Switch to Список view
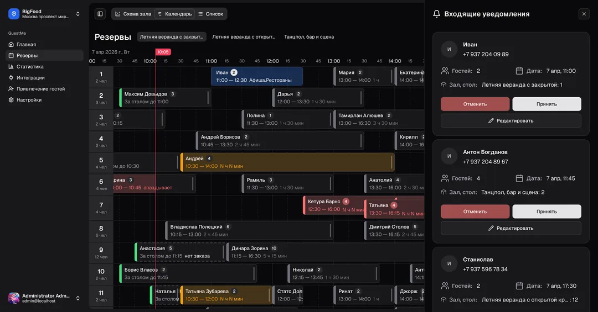The width and height of the screenshot is (598, 312). tap(210, 14)
